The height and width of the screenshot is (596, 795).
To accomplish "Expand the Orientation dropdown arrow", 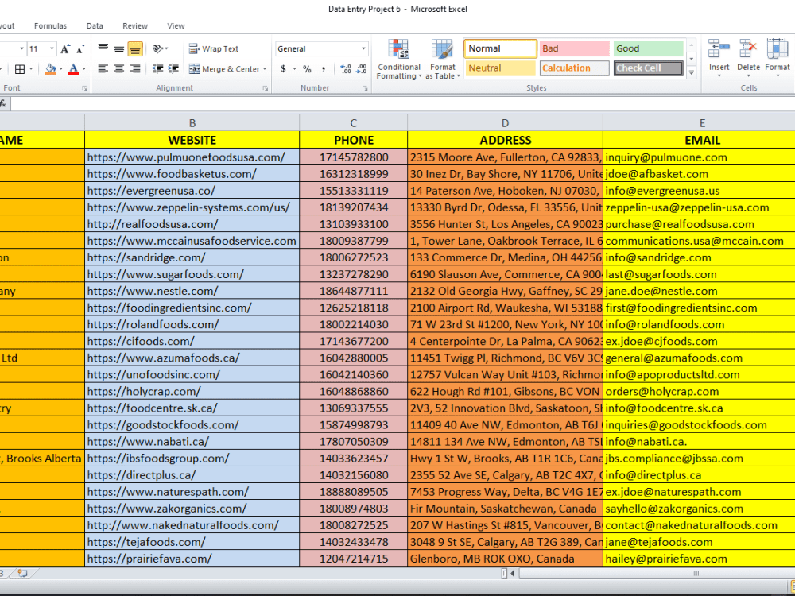I will [166, 48].
